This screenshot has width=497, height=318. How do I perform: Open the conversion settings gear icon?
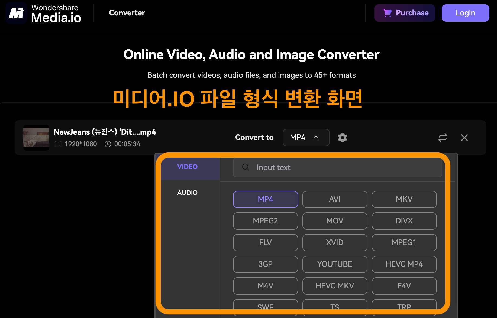click(343, 138)
